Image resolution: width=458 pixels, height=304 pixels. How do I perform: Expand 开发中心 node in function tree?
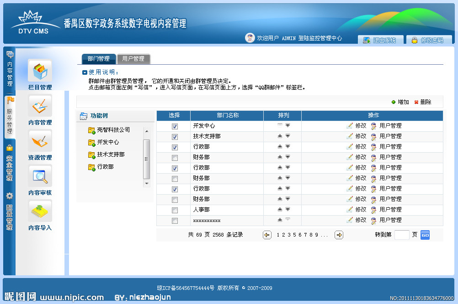point(92,142)
